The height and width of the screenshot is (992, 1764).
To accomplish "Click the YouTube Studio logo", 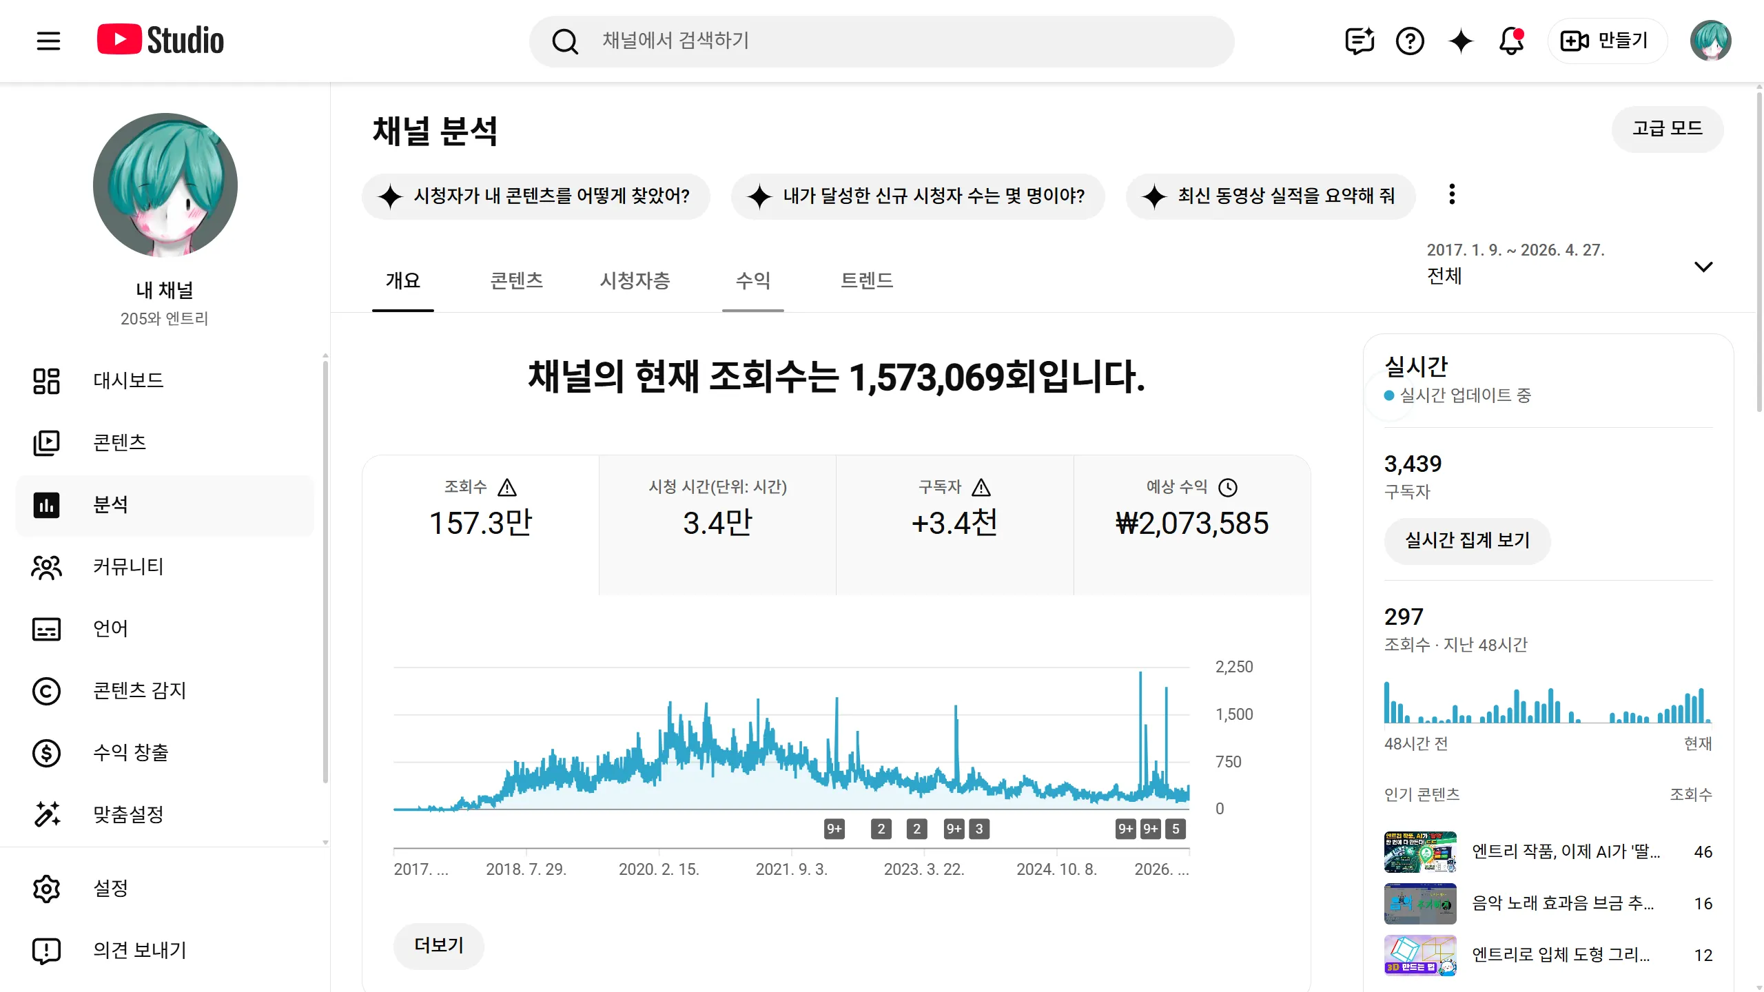I will coord(161,40).
